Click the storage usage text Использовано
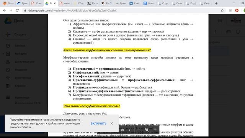 (28, 103)
